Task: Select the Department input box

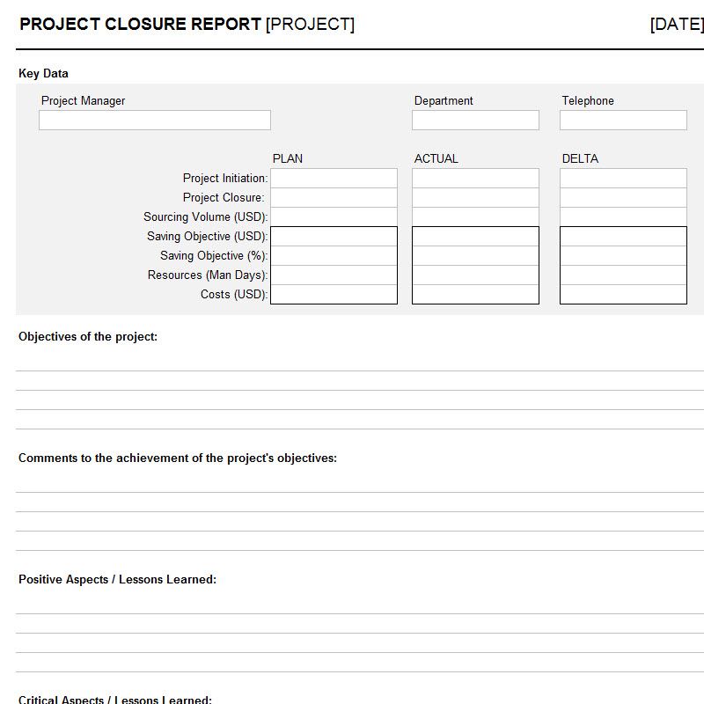Action: tap(475, 121)
